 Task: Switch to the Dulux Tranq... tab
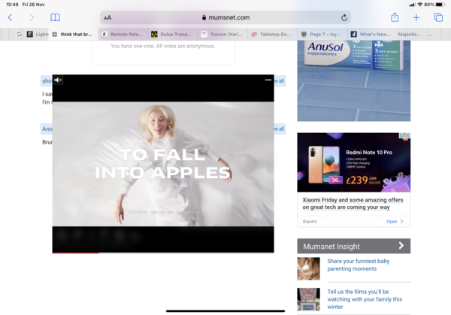coord(175,34)
